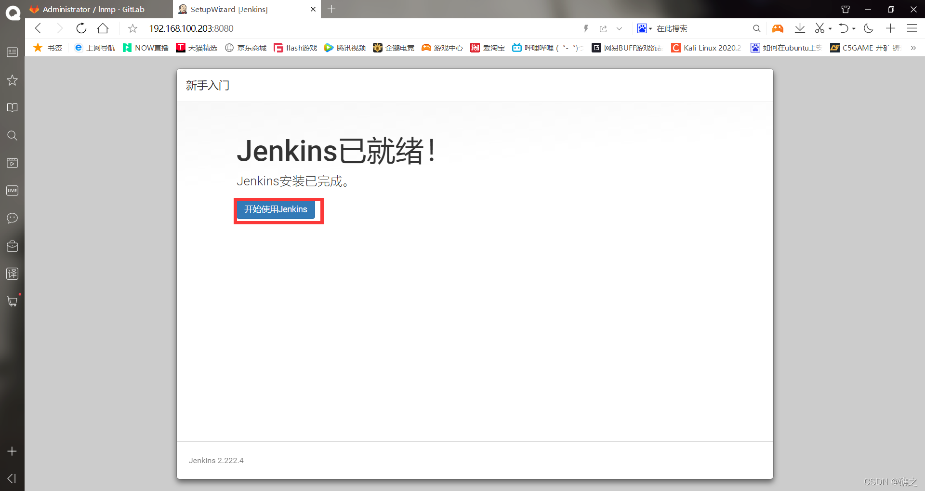Open the 企鹅电竞 bookmark
The height and width of the screenshot is (491, 925).
394,48
